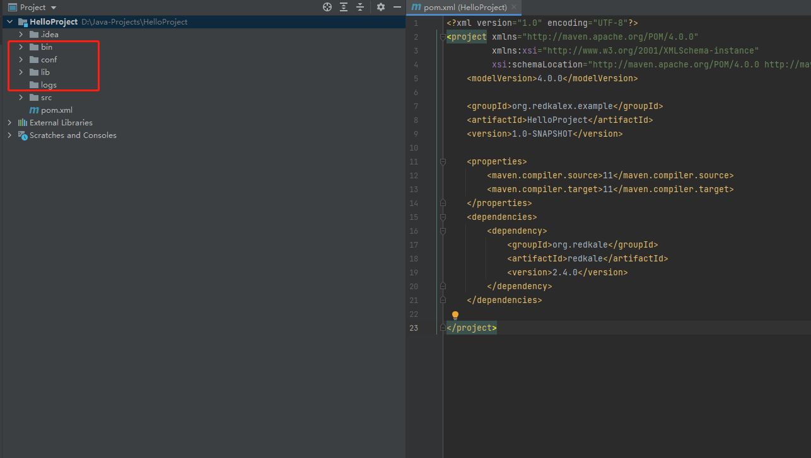Open Project panel gear settings

pyautogui.click(x=381, y=7)
